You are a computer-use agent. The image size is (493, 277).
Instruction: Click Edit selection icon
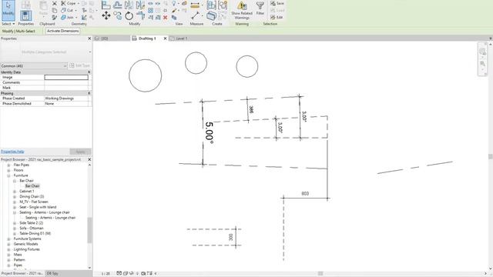tap(277, 17)
